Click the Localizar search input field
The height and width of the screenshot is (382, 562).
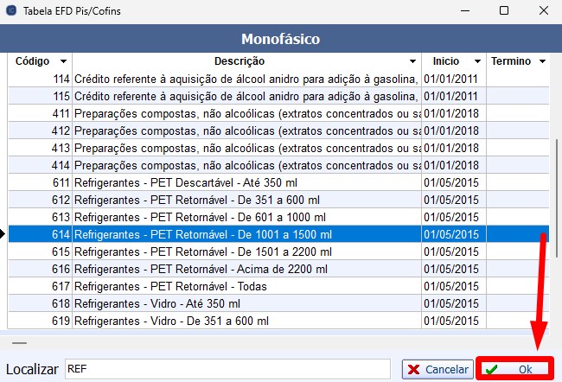[x=227, y=369]
